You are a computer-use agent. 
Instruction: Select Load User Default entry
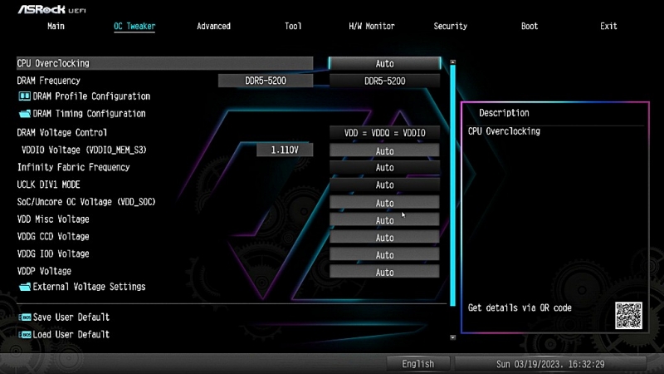(71, 335)
